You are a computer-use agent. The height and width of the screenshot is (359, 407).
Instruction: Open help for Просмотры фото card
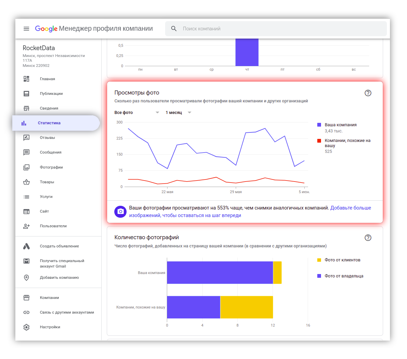click(x=368, y=93)
